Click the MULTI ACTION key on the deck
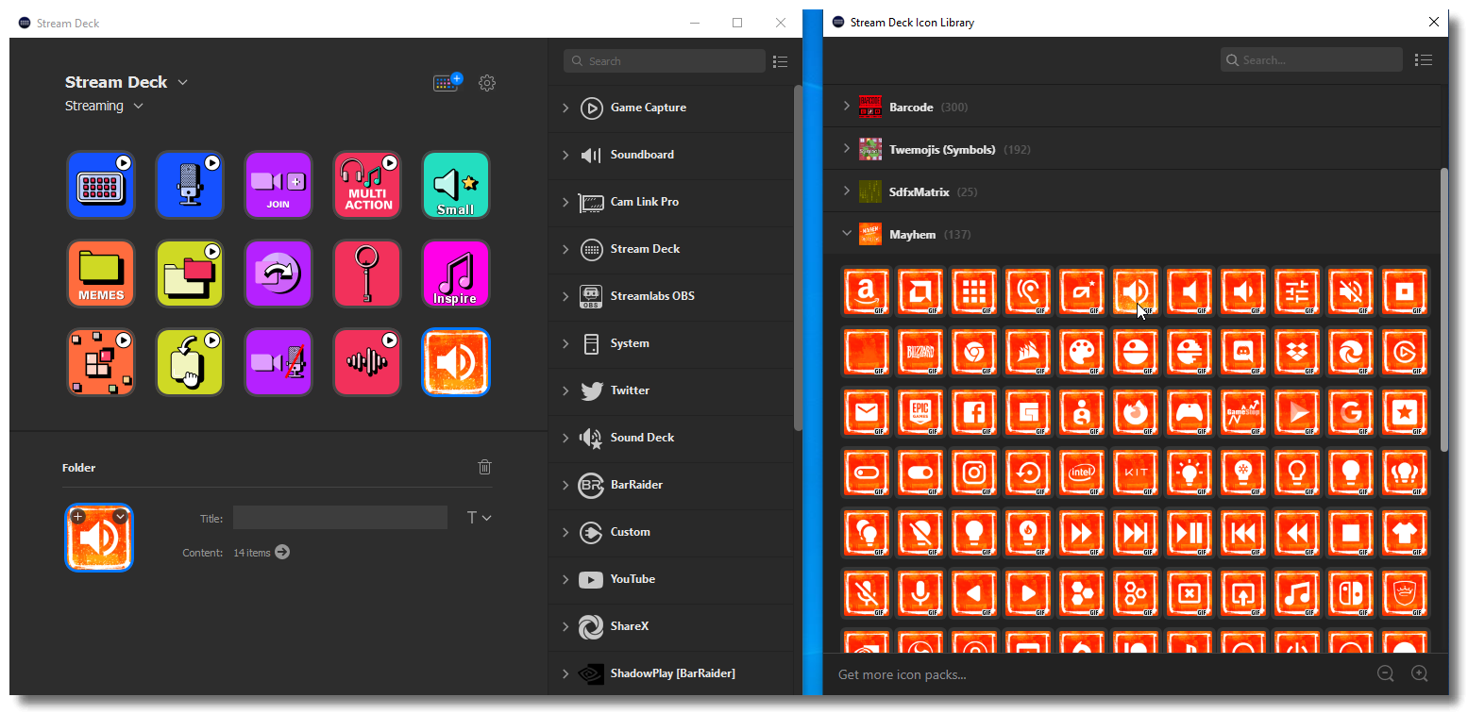This screenshot has width=1468, height=714. 367,185
